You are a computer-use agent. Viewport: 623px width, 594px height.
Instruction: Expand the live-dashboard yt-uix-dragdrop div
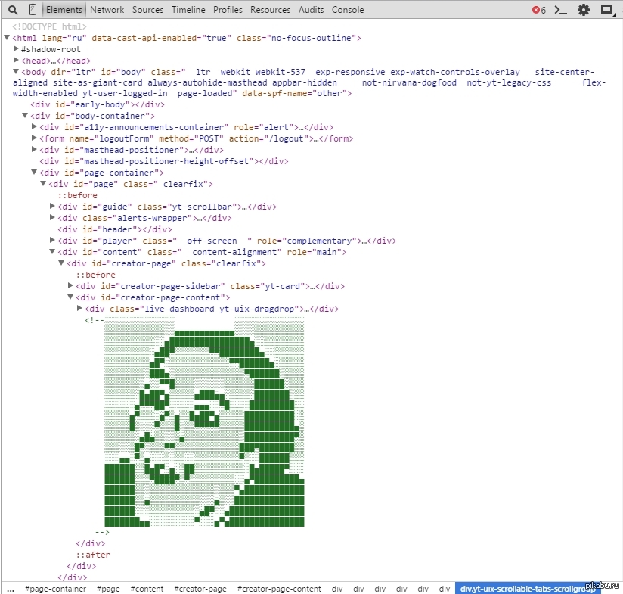point(79,309)
